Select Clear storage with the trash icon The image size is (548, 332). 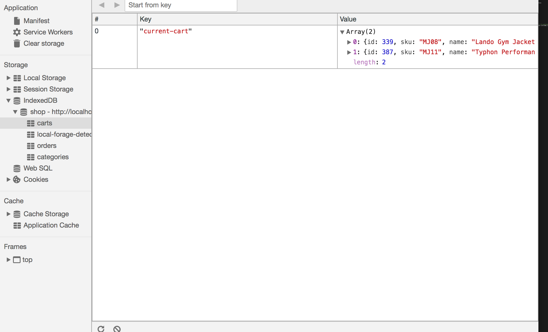(x=44, y=43)
